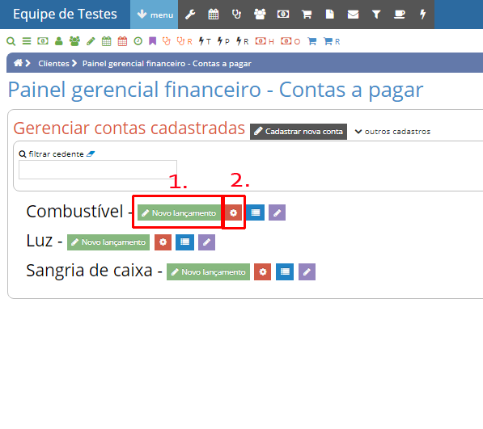Click the eraser icon to clear cedente filter
The image size is (483, 429).
(x=91, y=154)
